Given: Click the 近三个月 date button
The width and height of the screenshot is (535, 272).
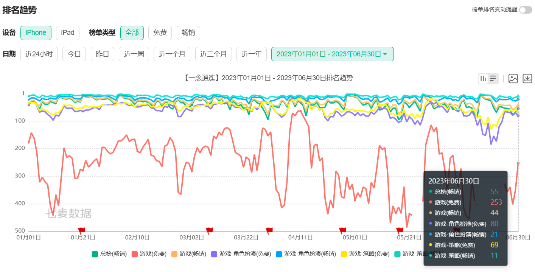Looking at the screenshot, I should point(213,54).
